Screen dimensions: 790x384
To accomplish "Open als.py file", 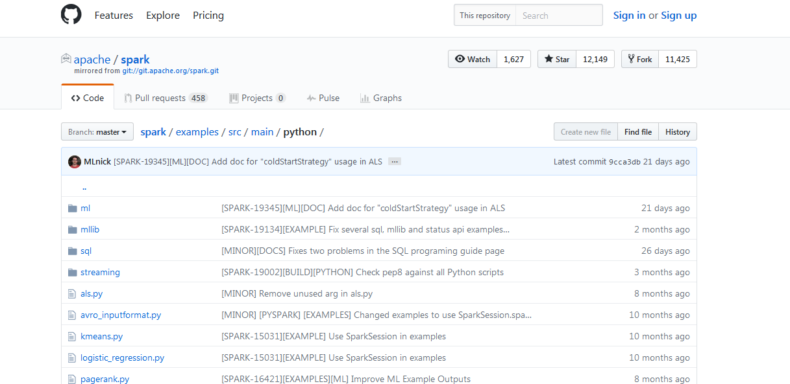I will click(92, 293).
